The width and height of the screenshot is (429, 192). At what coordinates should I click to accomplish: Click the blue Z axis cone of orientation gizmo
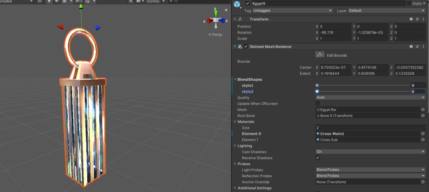[222, 20]
